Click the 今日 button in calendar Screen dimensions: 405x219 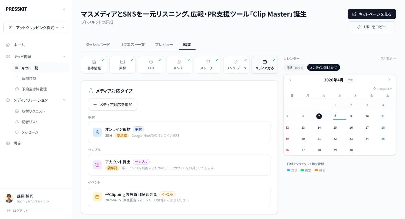[x=350, y=80]
